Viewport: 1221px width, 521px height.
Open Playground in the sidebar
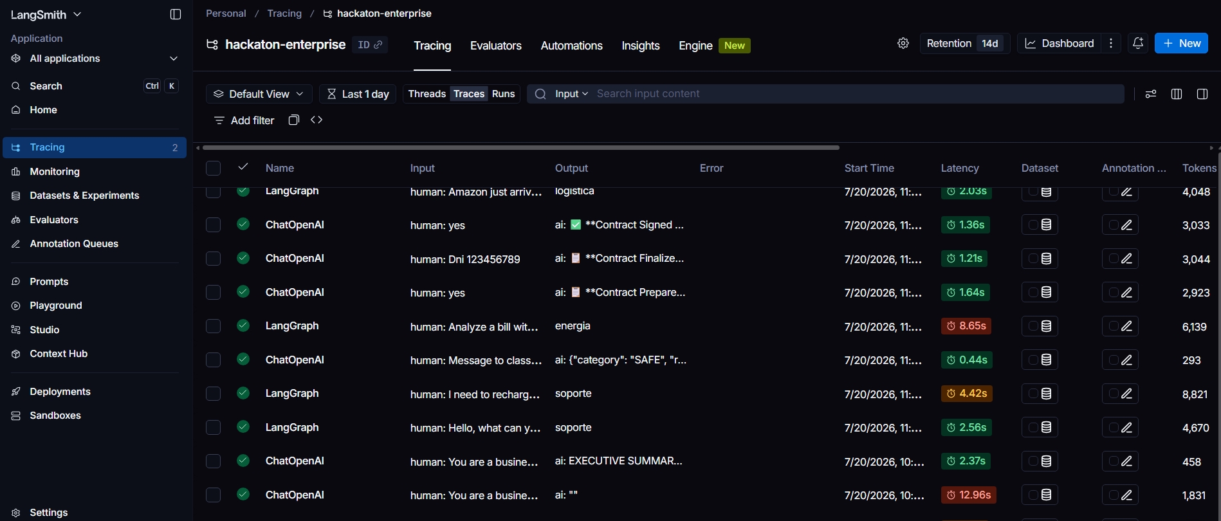[x=56, y=306]
